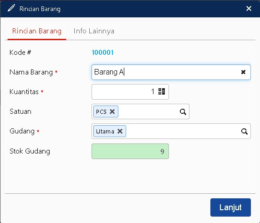Switch to the Info Lainnya tab
260x223 pixels.
pos(94,31)
